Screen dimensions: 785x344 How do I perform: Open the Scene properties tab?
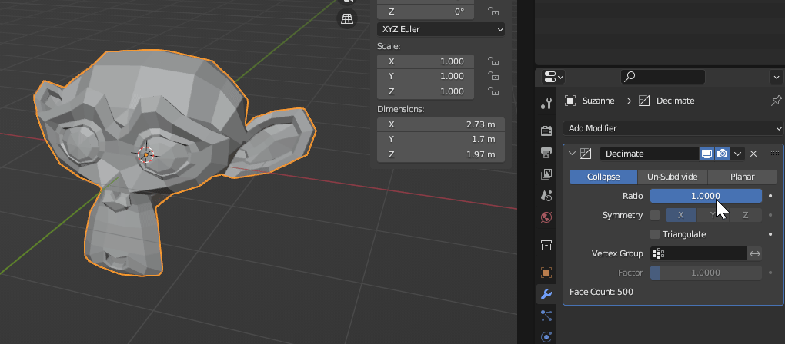[546, 196]
